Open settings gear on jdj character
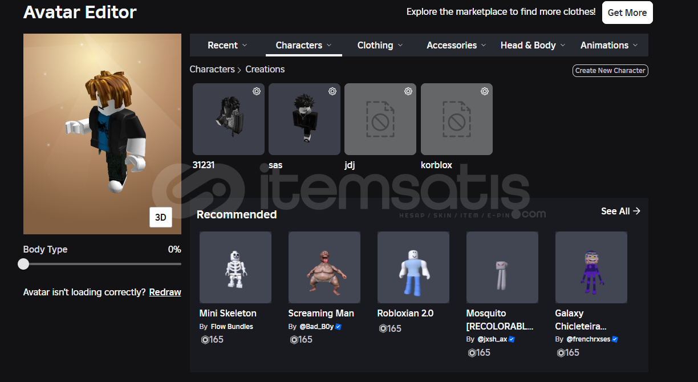The image size is (698, 382). pyautogui.click(x=408, y=91)
